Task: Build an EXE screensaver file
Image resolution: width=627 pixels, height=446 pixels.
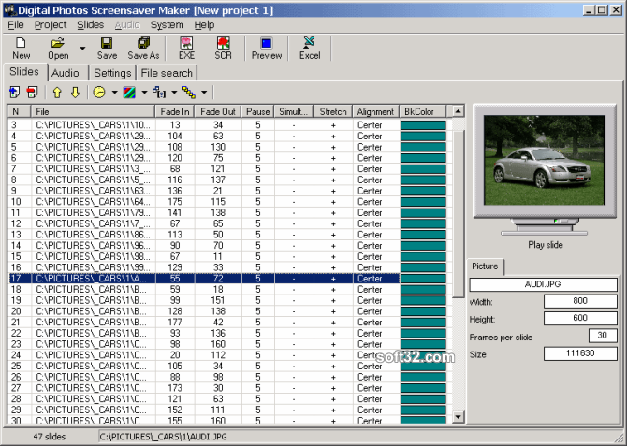Action: 186,47
